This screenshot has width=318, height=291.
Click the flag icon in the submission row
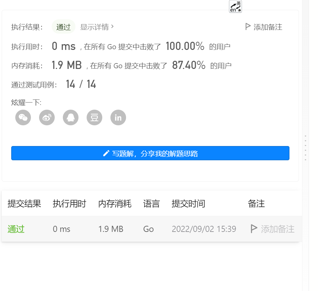[x=253, y=229]
